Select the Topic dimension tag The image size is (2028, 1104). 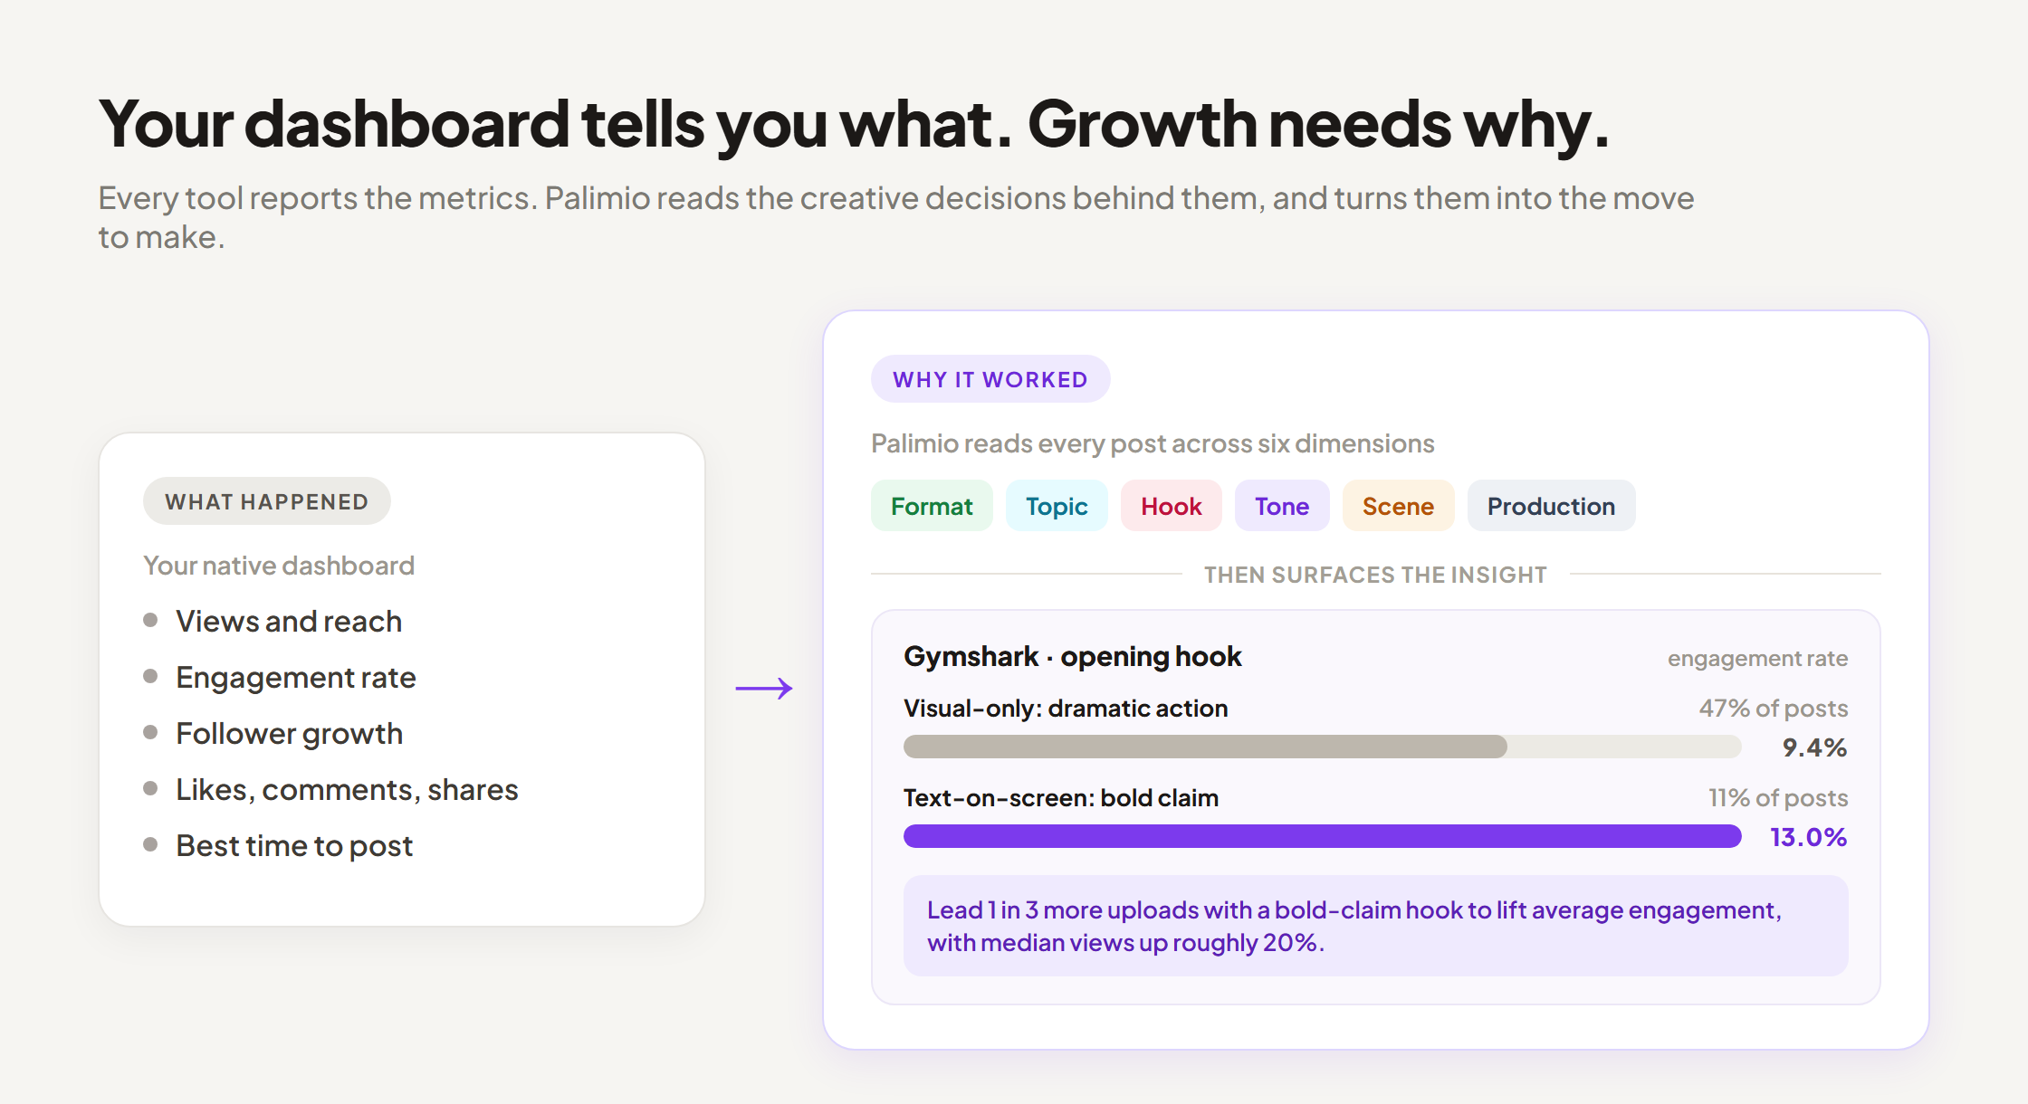coord(1057,506)
